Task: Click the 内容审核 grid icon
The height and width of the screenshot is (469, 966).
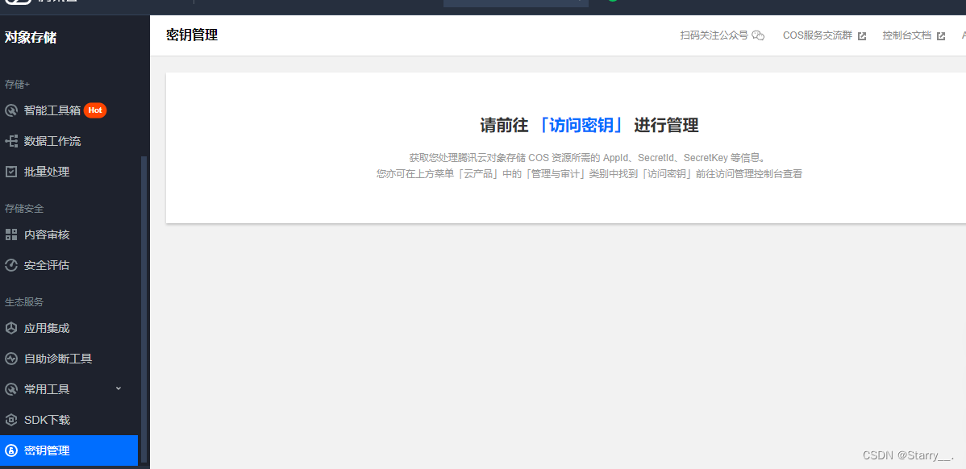Action: coord(11,234)
